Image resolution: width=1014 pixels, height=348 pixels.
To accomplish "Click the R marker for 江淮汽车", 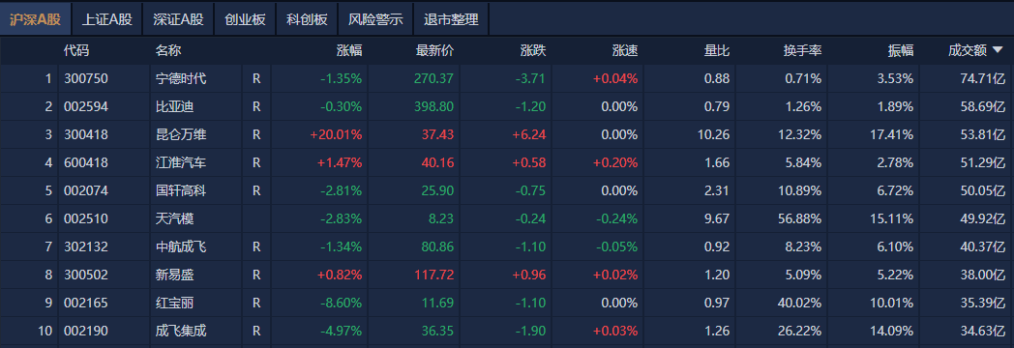I will tap(256, 162).
